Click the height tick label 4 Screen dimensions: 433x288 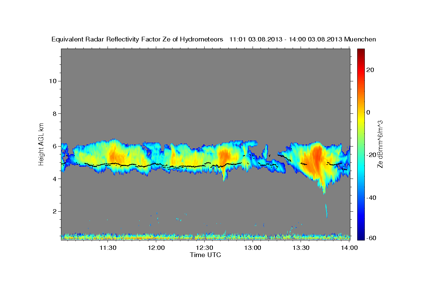tap(54, 179)
